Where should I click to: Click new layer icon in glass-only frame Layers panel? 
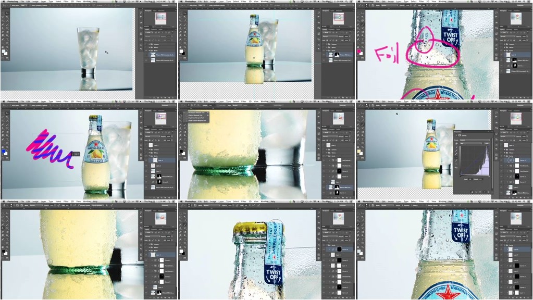point(169,97)
